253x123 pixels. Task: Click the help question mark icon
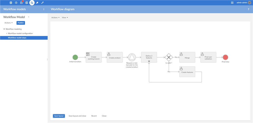tap(249, 9)
